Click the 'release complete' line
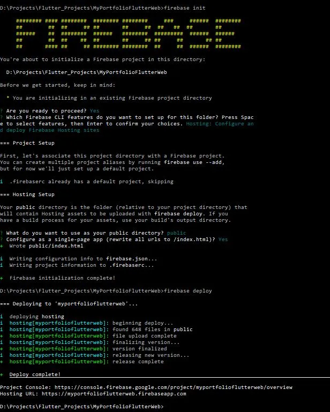This screenshot has height=412, width=330. coord(86,362)
